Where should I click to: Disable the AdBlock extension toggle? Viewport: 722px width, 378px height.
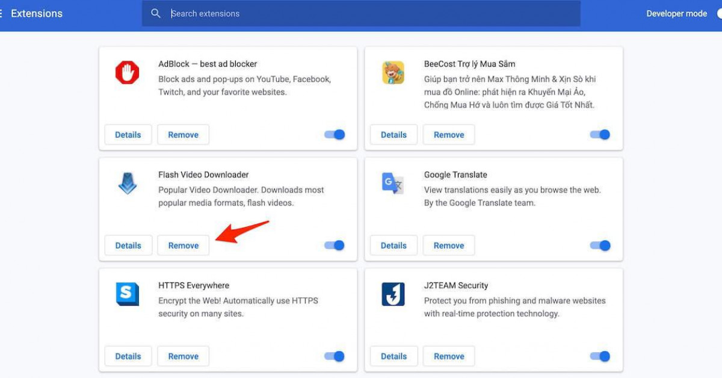335,135
